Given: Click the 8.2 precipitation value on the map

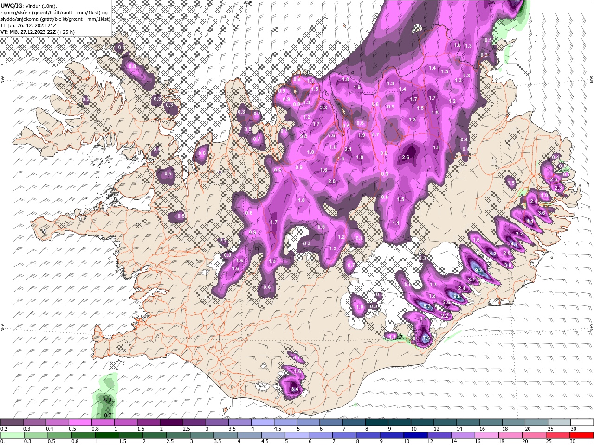Looking at the screenshot, I should click(x=428, y=306).
